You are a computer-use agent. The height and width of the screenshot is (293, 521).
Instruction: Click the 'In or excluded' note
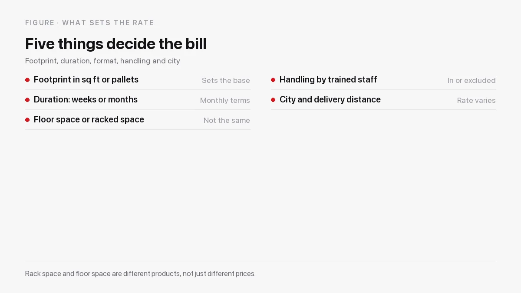[472, 80]
